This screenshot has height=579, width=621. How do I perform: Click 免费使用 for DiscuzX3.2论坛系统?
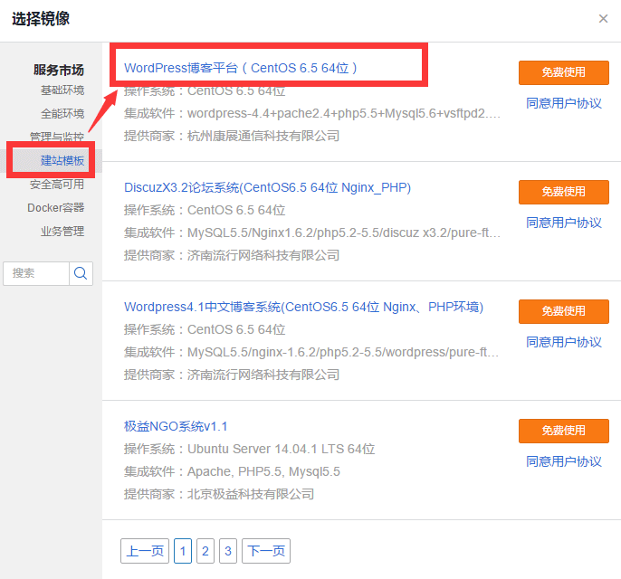click(x=564, y=192)
